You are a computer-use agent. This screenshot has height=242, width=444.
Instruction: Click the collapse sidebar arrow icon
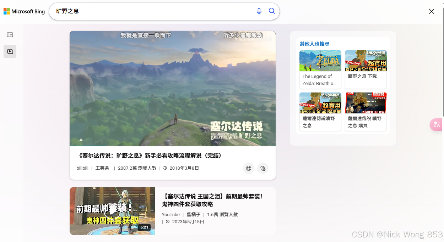(10, 34)
